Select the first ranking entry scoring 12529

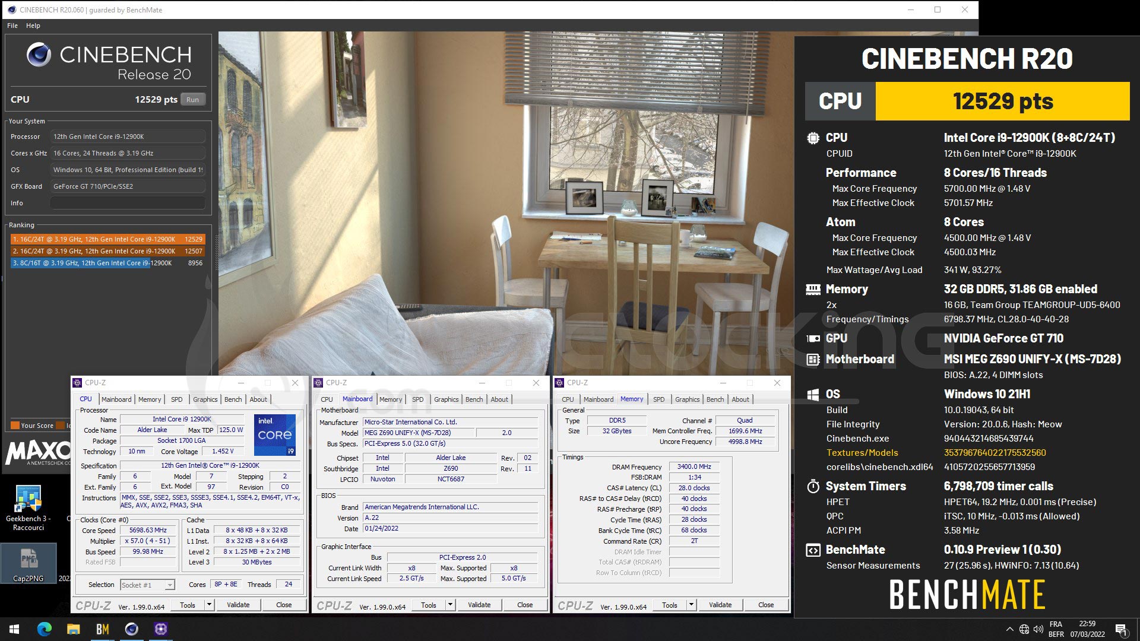point(107,239)
